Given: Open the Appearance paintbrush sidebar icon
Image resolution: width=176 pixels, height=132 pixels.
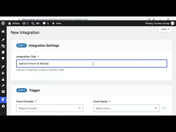Looking at the screenshot, I should coord(3,67).
